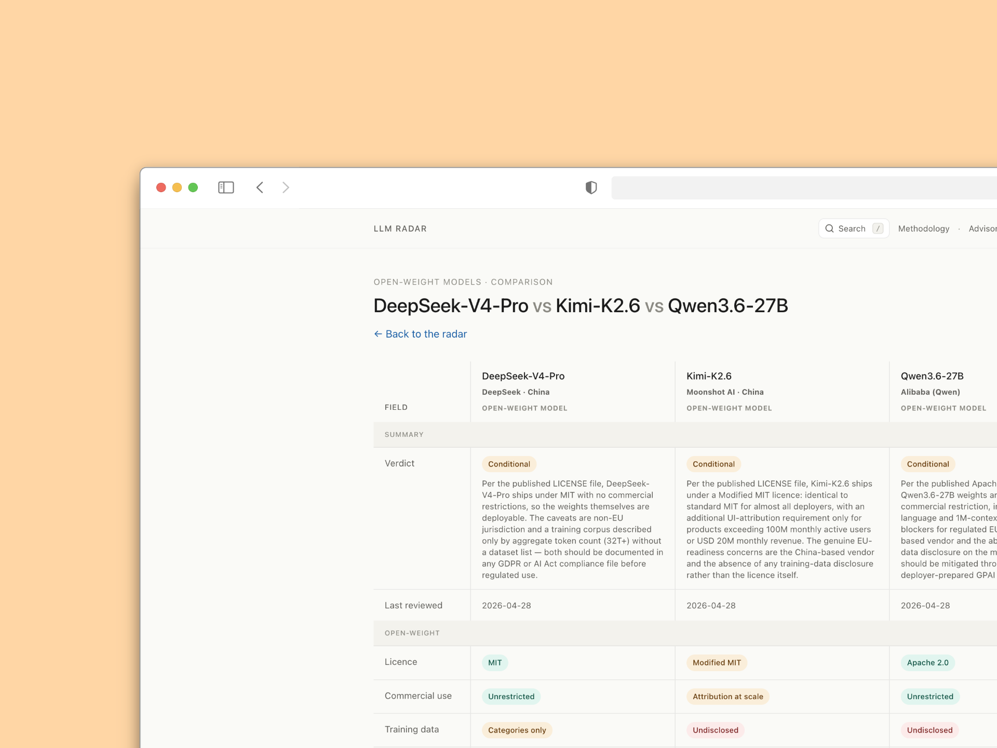
Task: Click the browser forward arrow
Action: point(286,188)
